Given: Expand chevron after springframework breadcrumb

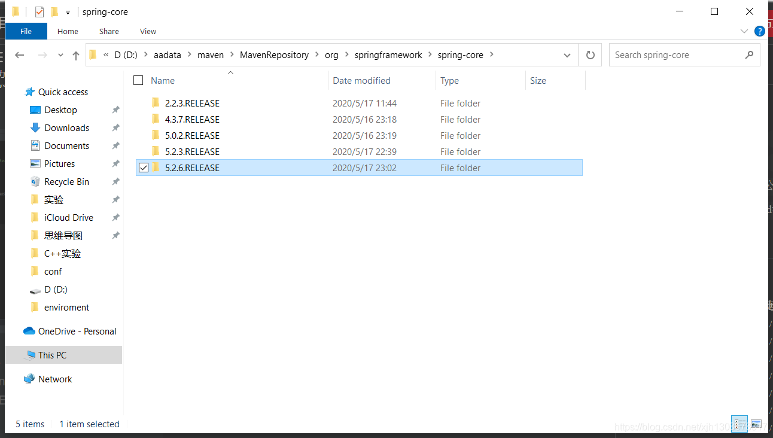Looking at the screenshot, I should point(430,55).
